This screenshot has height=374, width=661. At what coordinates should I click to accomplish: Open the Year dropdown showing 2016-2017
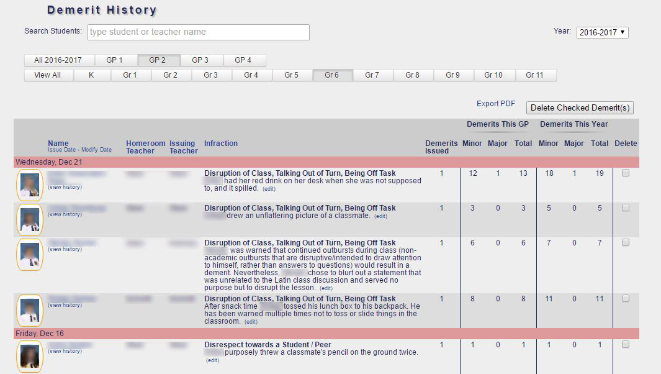(602, 33)
